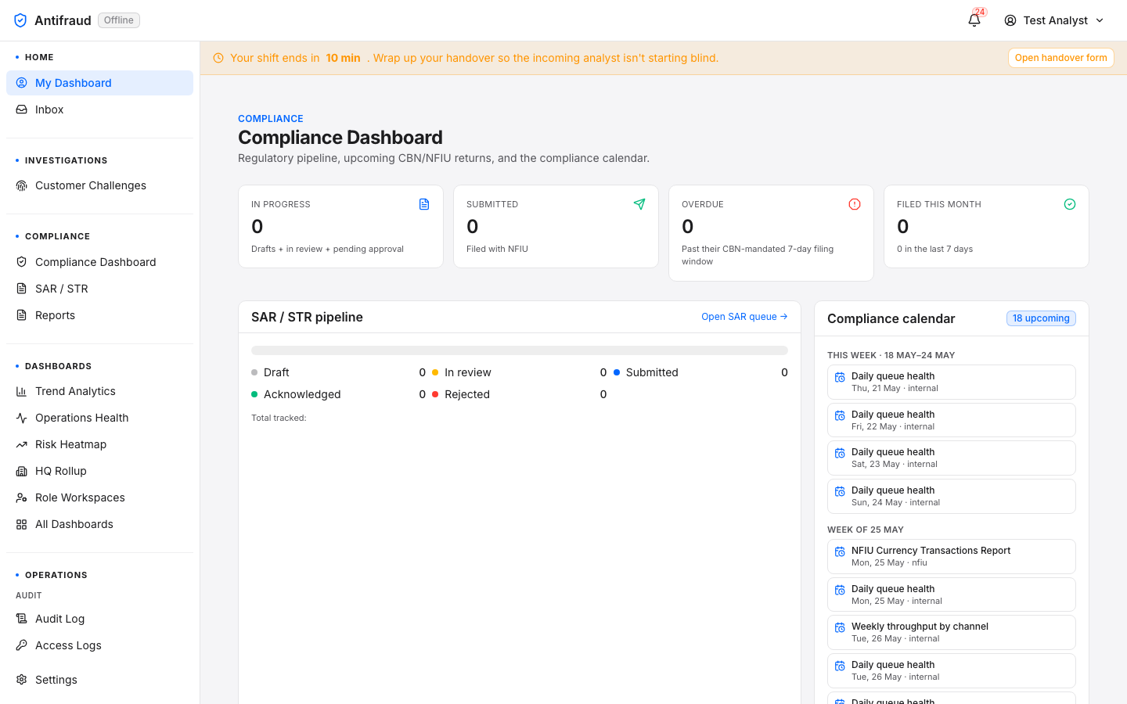Click the user-cog icon for Role Workspaces
The width and height of the screenshot is (1127, 704).
click(22, 497)
